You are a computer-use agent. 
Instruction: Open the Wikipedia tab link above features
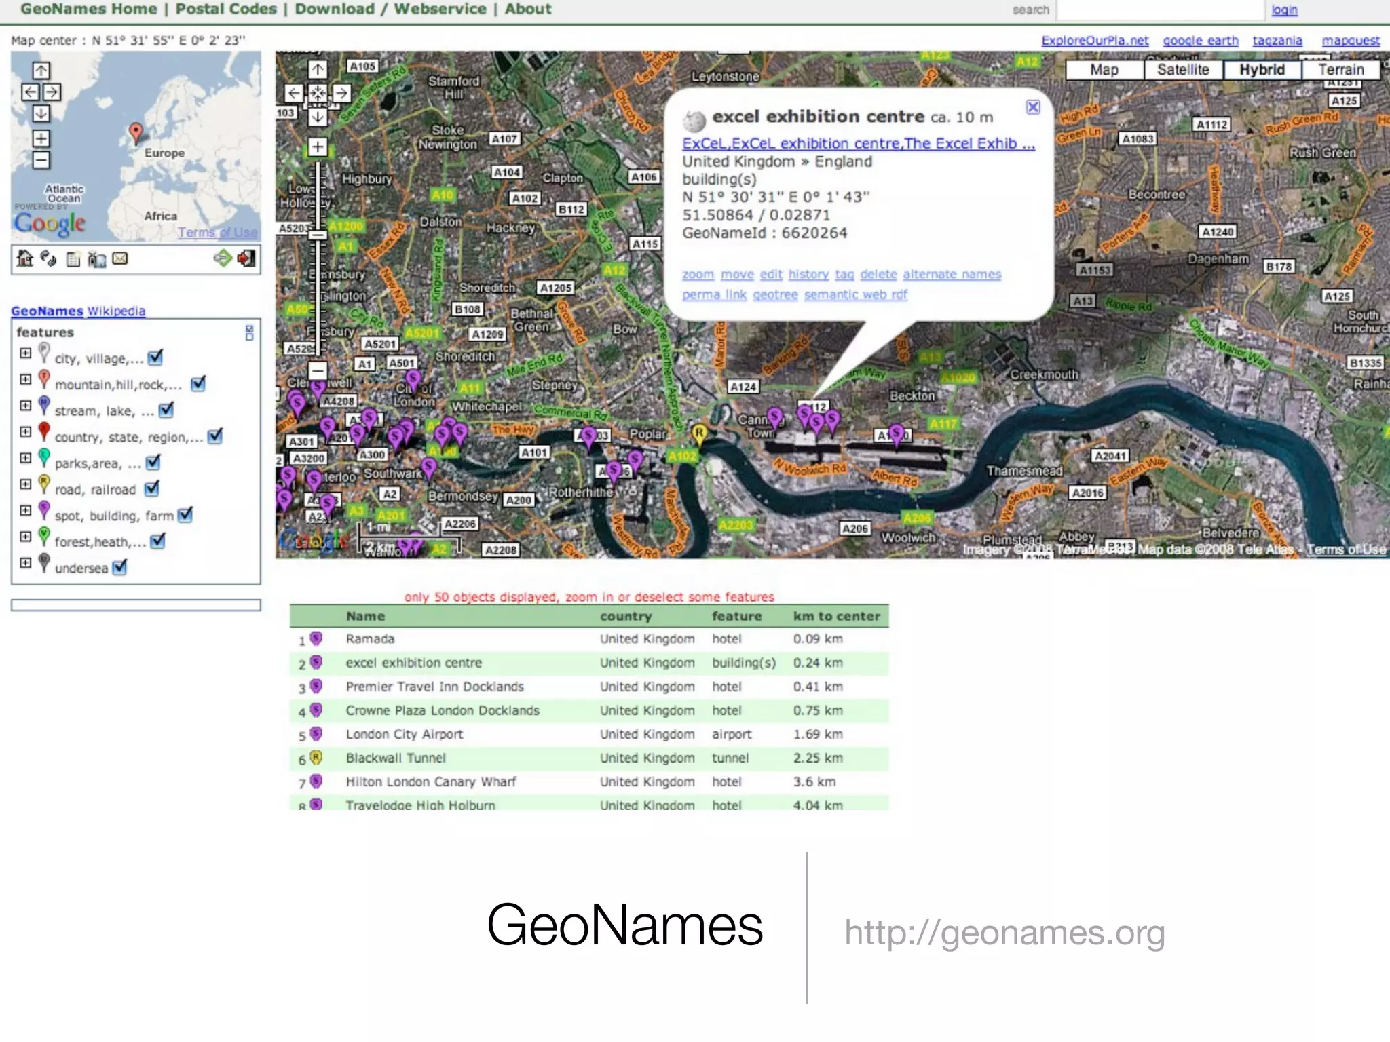pos(116,311)
